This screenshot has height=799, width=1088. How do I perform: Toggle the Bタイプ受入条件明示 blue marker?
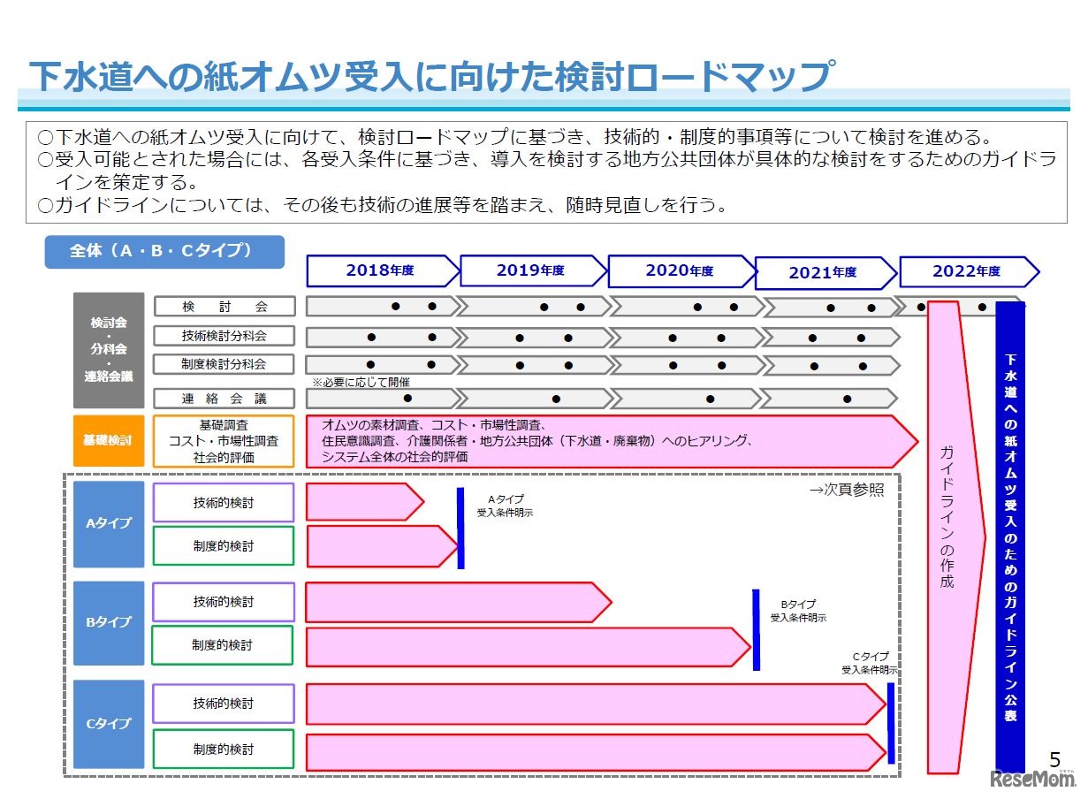click(x=757, y=629)
